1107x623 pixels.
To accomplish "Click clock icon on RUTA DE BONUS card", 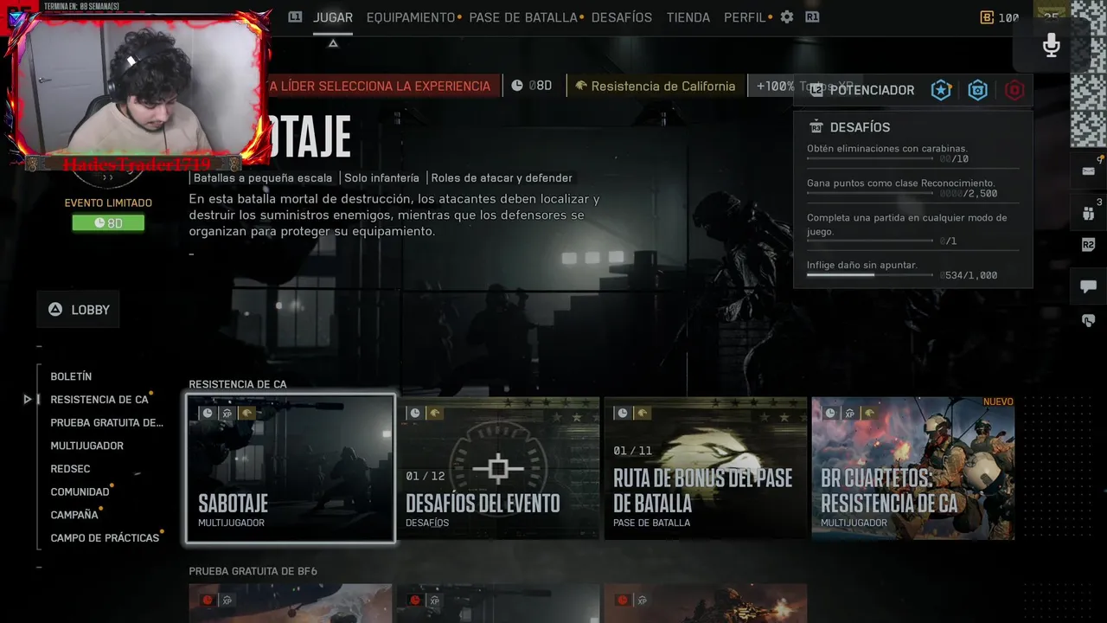I will (x=623, y=414).
